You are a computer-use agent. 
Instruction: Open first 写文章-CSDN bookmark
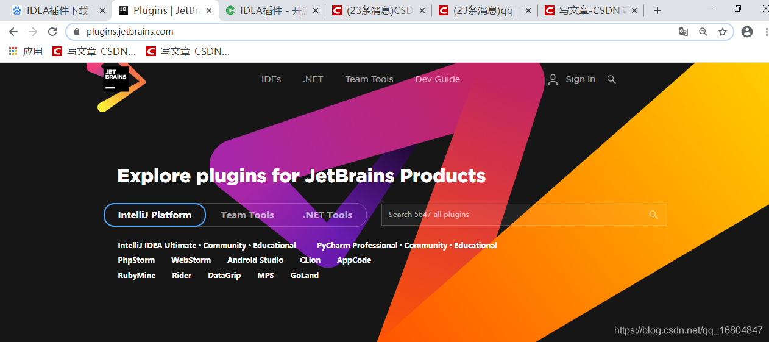pyautogui.click(x=94, y=51)
